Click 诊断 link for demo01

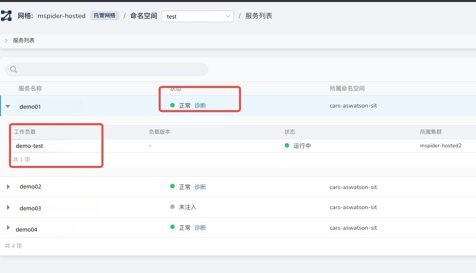[x=200, y=106]
